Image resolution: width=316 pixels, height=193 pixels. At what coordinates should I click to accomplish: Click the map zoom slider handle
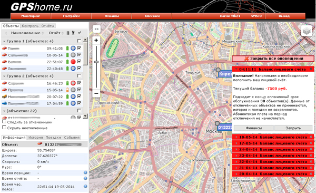tap(96, 62)
